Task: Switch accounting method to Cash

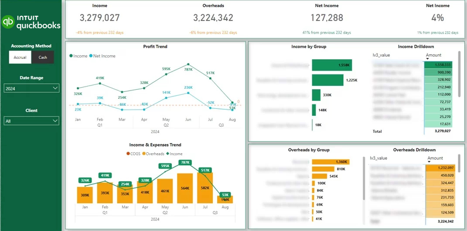Action: (x=43, y=57)
